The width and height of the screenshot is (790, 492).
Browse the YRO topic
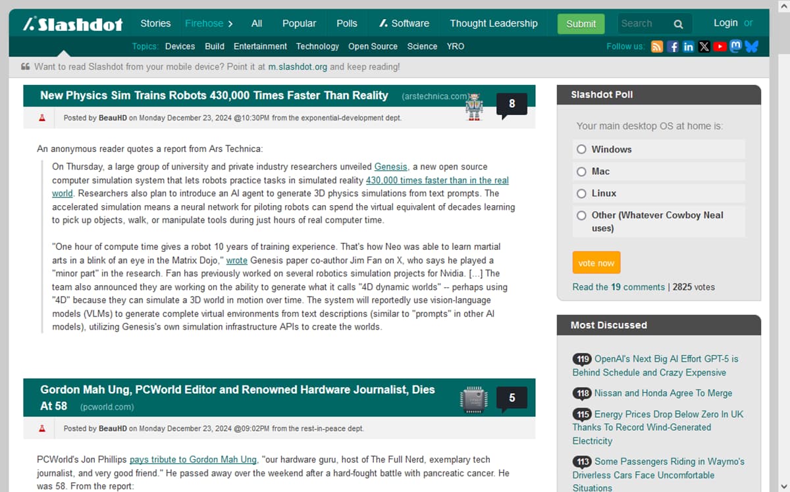[456, 47]
